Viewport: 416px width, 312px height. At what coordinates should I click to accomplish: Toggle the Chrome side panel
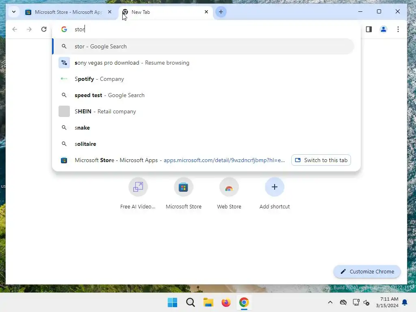coord(369,29)
